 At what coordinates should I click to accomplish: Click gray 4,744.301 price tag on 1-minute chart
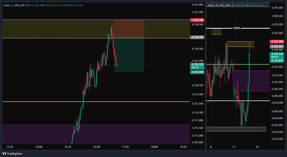pos(197,37)
